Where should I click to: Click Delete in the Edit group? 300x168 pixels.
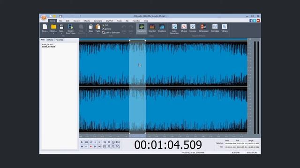pos(106,29)
